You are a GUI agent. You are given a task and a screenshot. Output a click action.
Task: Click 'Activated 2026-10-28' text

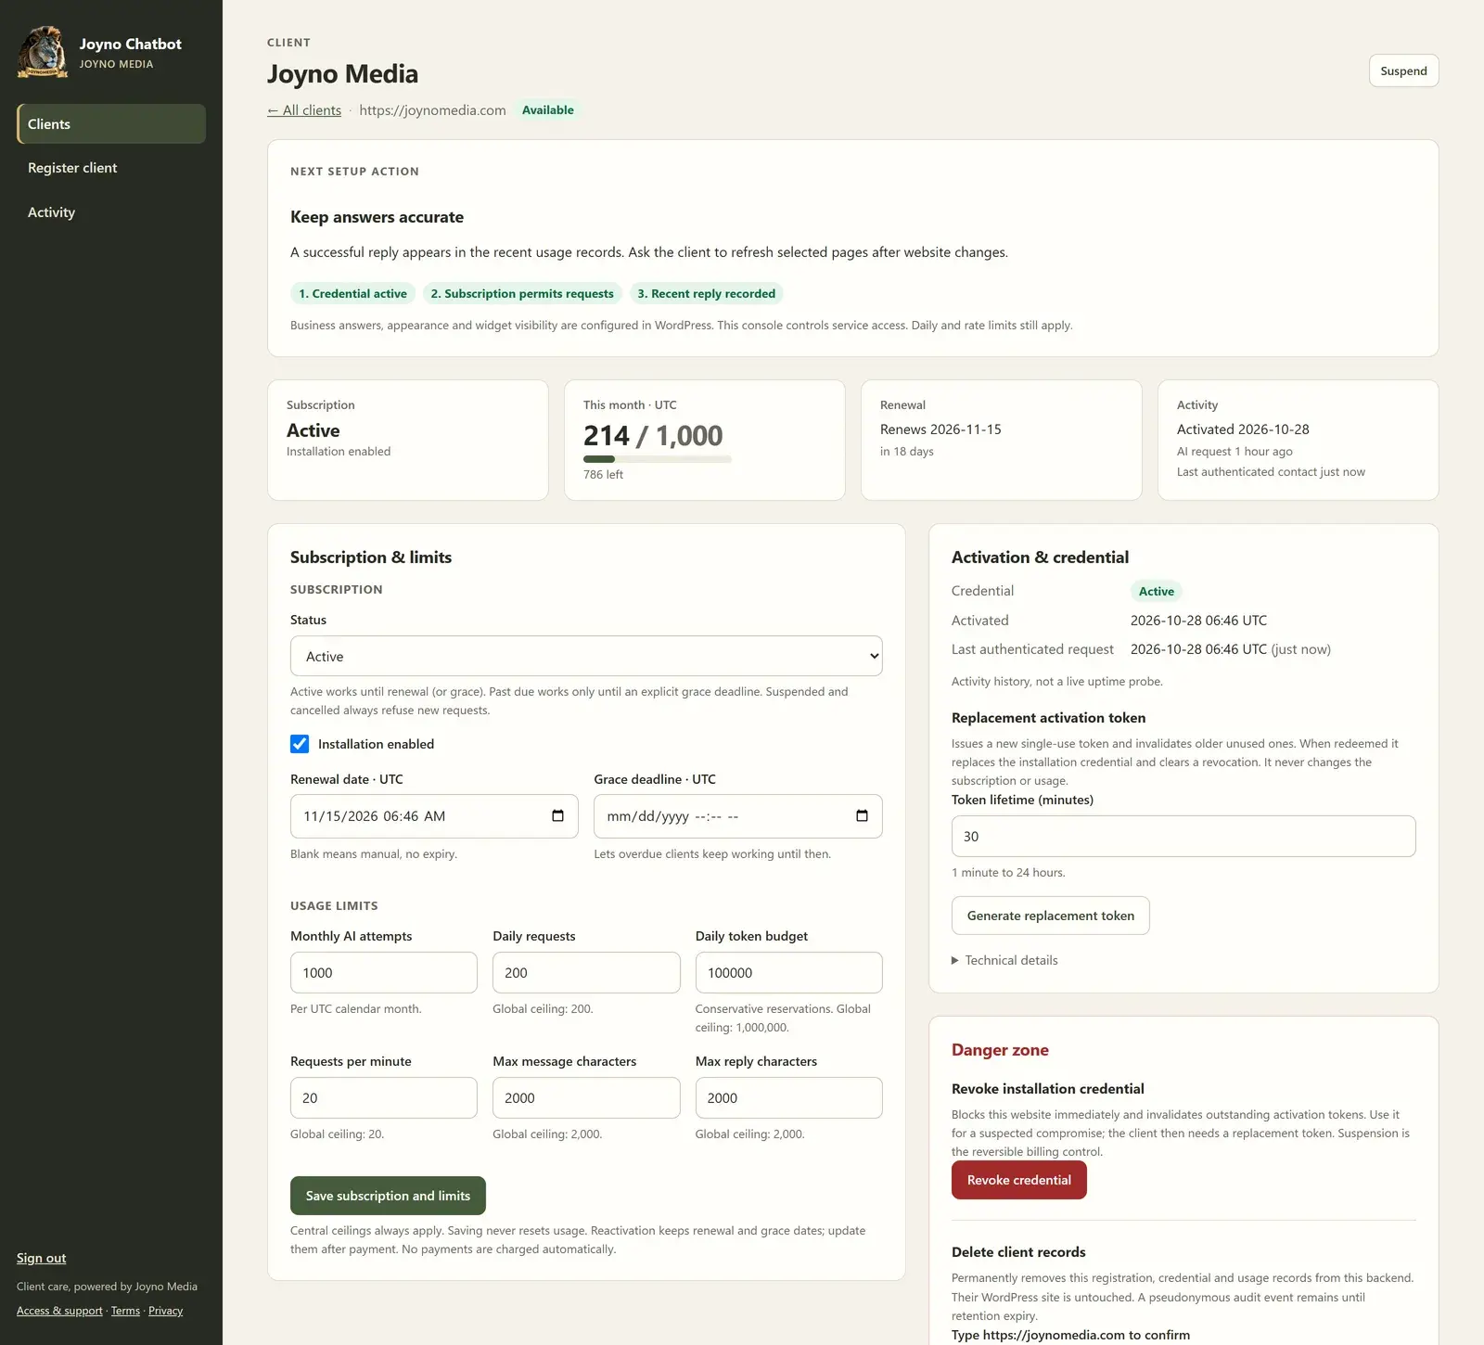(1243, 429)
